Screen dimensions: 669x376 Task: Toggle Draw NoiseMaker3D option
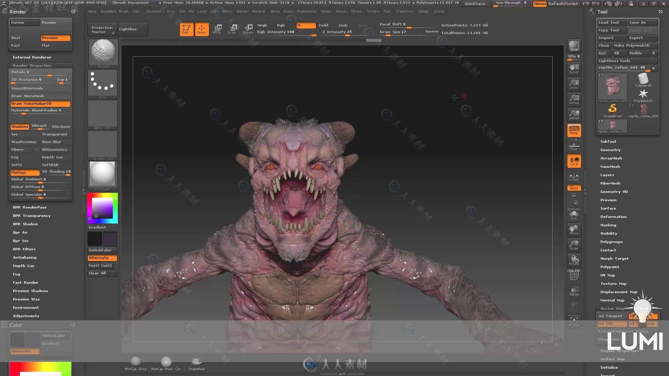(40, 104)
